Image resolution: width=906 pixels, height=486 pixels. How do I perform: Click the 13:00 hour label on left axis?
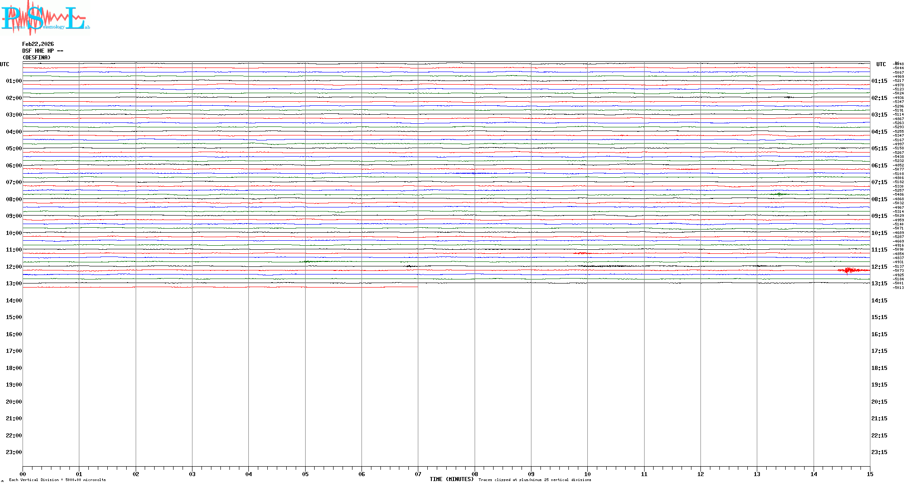pyautogui.click(x=14, y=283)
